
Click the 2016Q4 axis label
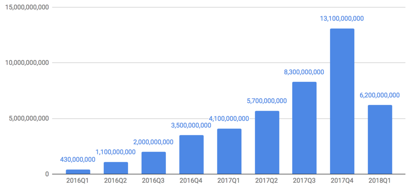(191, 181)
